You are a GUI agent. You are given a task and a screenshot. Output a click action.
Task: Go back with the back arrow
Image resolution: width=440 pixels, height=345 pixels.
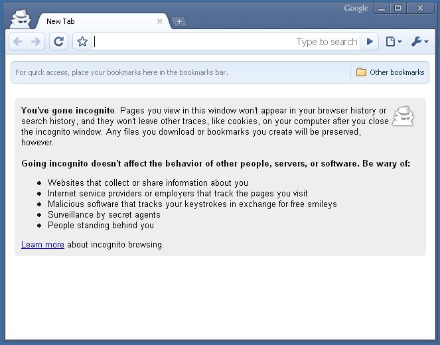tap(18, 42)
